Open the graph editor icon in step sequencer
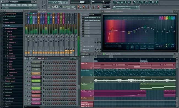179x108 pixels. tap(72, 59)
